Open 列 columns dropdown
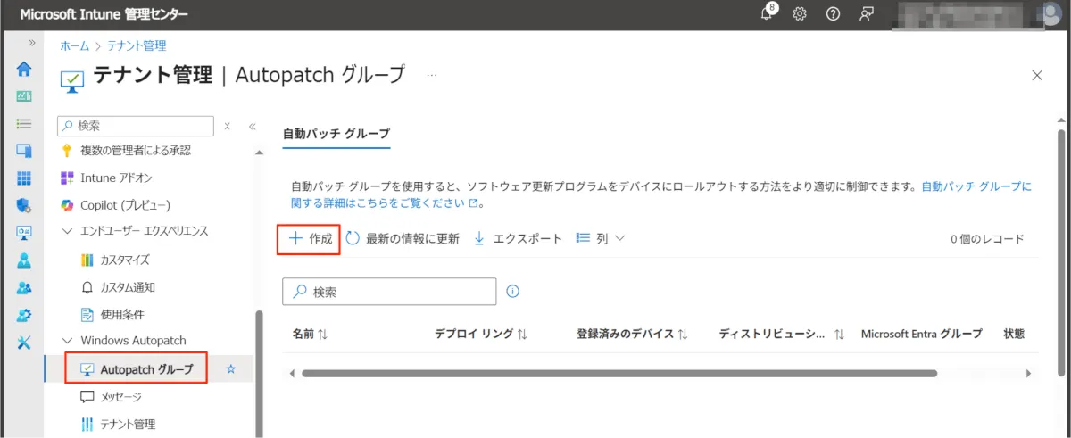 [600, 238]
